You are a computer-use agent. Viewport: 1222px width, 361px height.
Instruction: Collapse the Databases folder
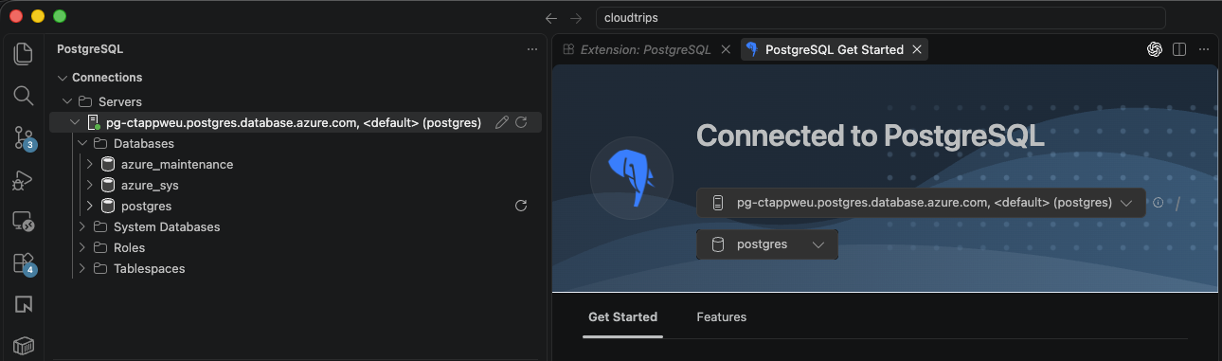point(82,143)
